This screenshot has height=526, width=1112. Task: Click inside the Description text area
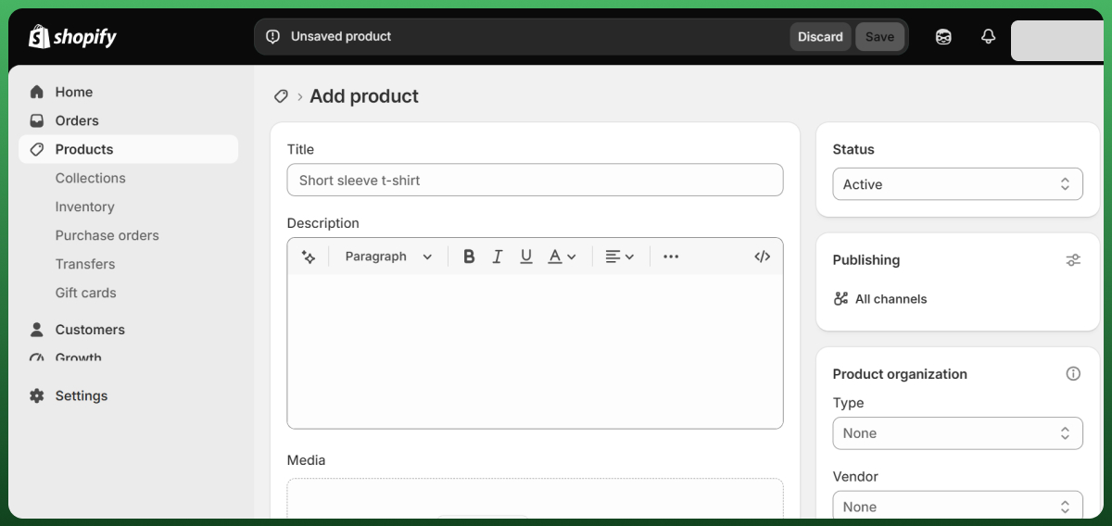pyautogui.click(x=535, y=351)
